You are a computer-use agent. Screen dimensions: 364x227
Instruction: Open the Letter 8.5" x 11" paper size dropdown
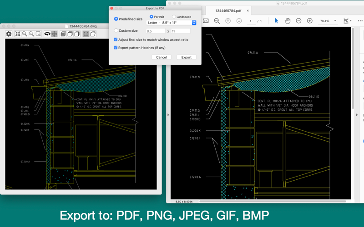coord(171,23)
